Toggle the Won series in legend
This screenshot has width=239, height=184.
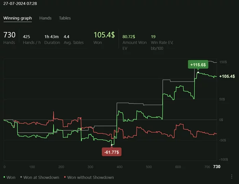click(x=10, y=177)
